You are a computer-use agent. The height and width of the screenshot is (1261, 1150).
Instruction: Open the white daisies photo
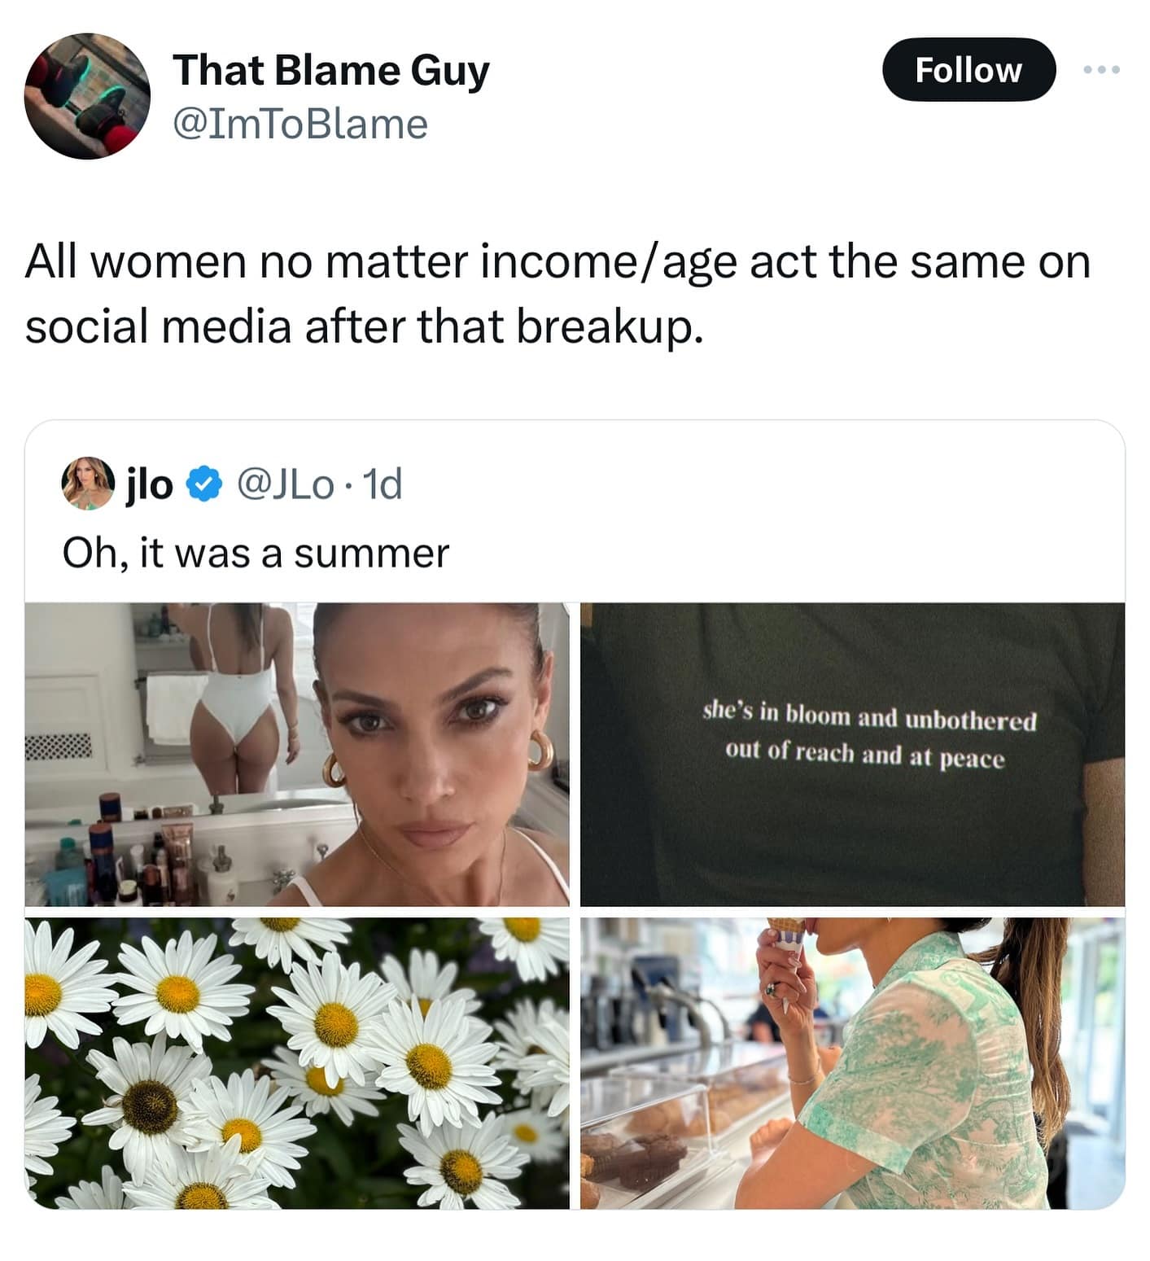click(297, 1062)
